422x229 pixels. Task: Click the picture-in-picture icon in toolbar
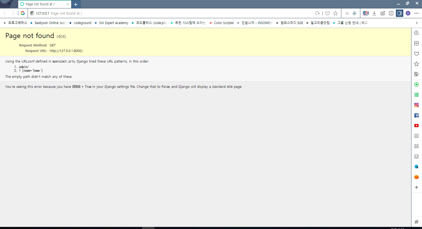(x=347, y=13)
